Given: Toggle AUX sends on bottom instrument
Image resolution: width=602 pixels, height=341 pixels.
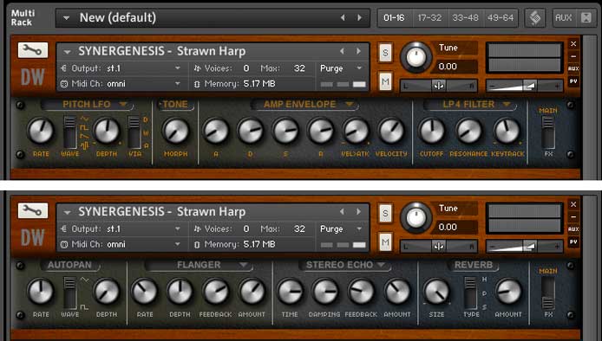Looking at the screenshot, I should [573, 229].
